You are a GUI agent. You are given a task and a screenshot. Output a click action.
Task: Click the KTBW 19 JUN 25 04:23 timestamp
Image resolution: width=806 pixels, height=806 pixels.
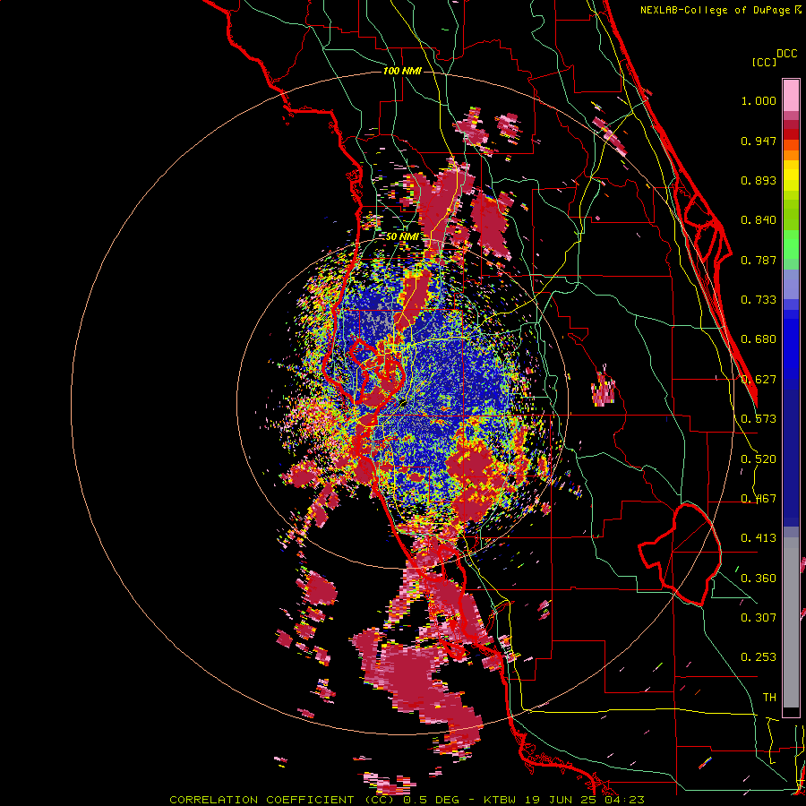coord(564,800)
